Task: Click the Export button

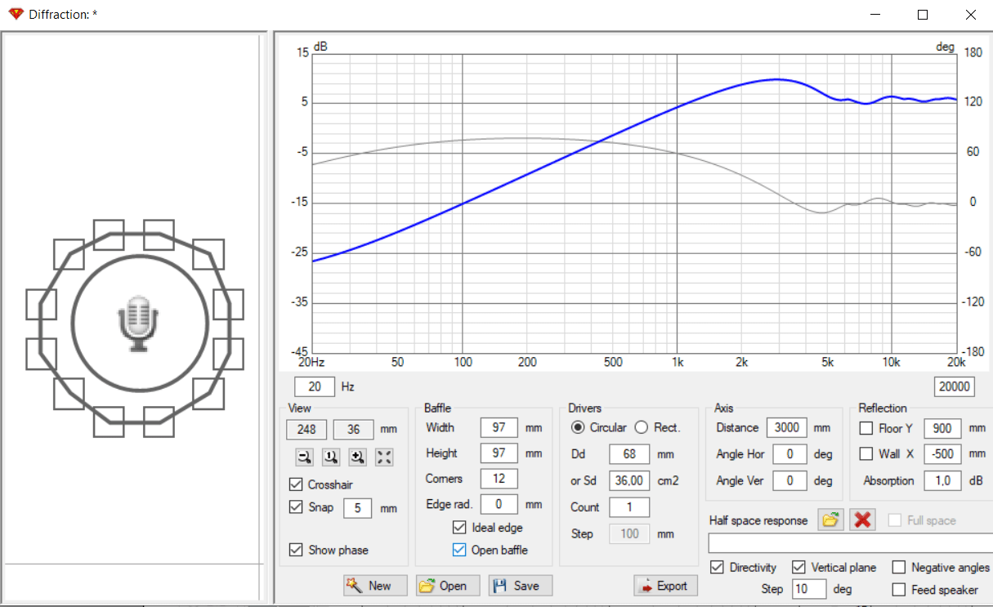Action: 665,585
